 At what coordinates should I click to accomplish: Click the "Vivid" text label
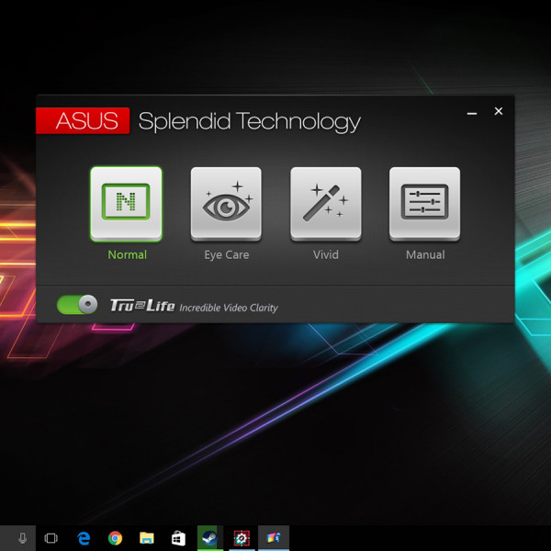click(x=326, y=254)
